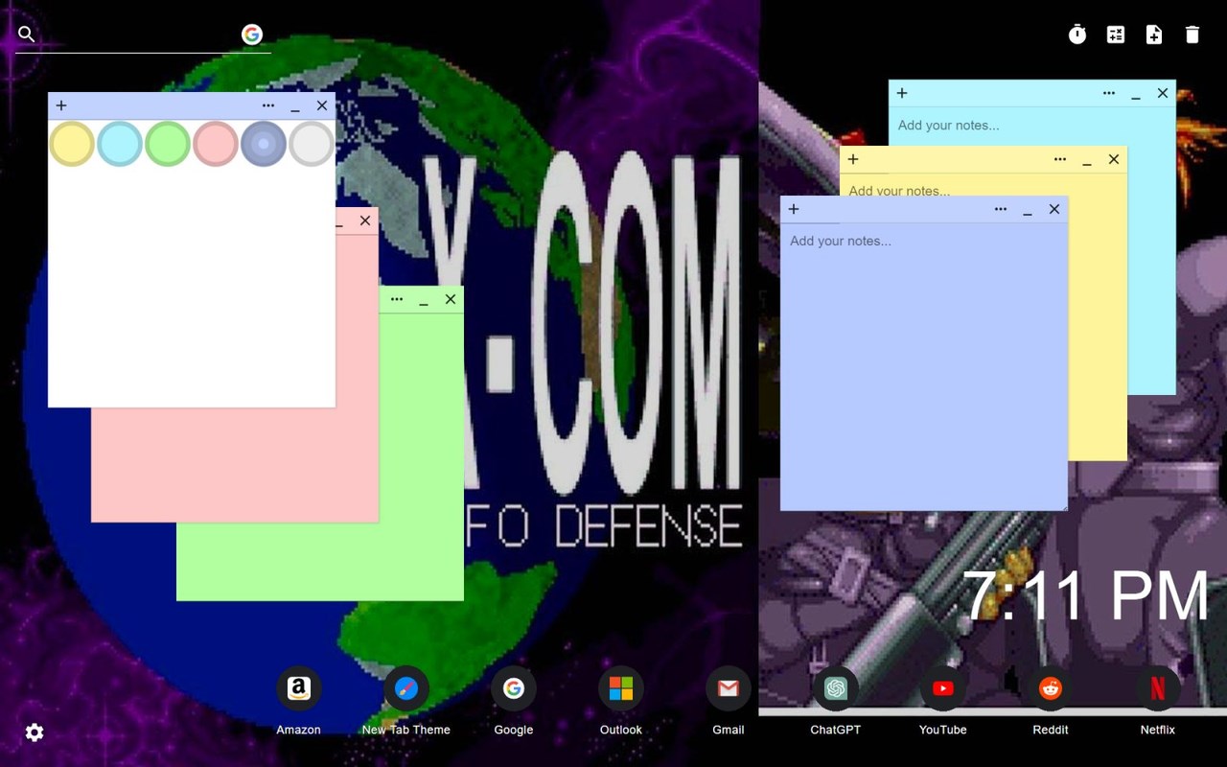This screenshot has width=1227, height=767.
Task: Add a new note with the page-plus icon
Action: [1154, 35]
